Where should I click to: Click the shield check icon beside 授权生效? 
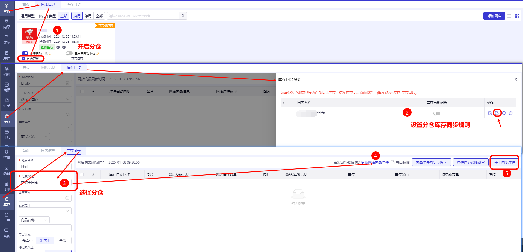tap(58, 47)
